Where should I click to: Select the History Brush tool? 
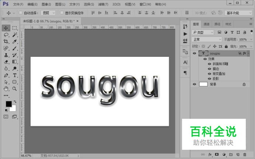click(14, 55)
